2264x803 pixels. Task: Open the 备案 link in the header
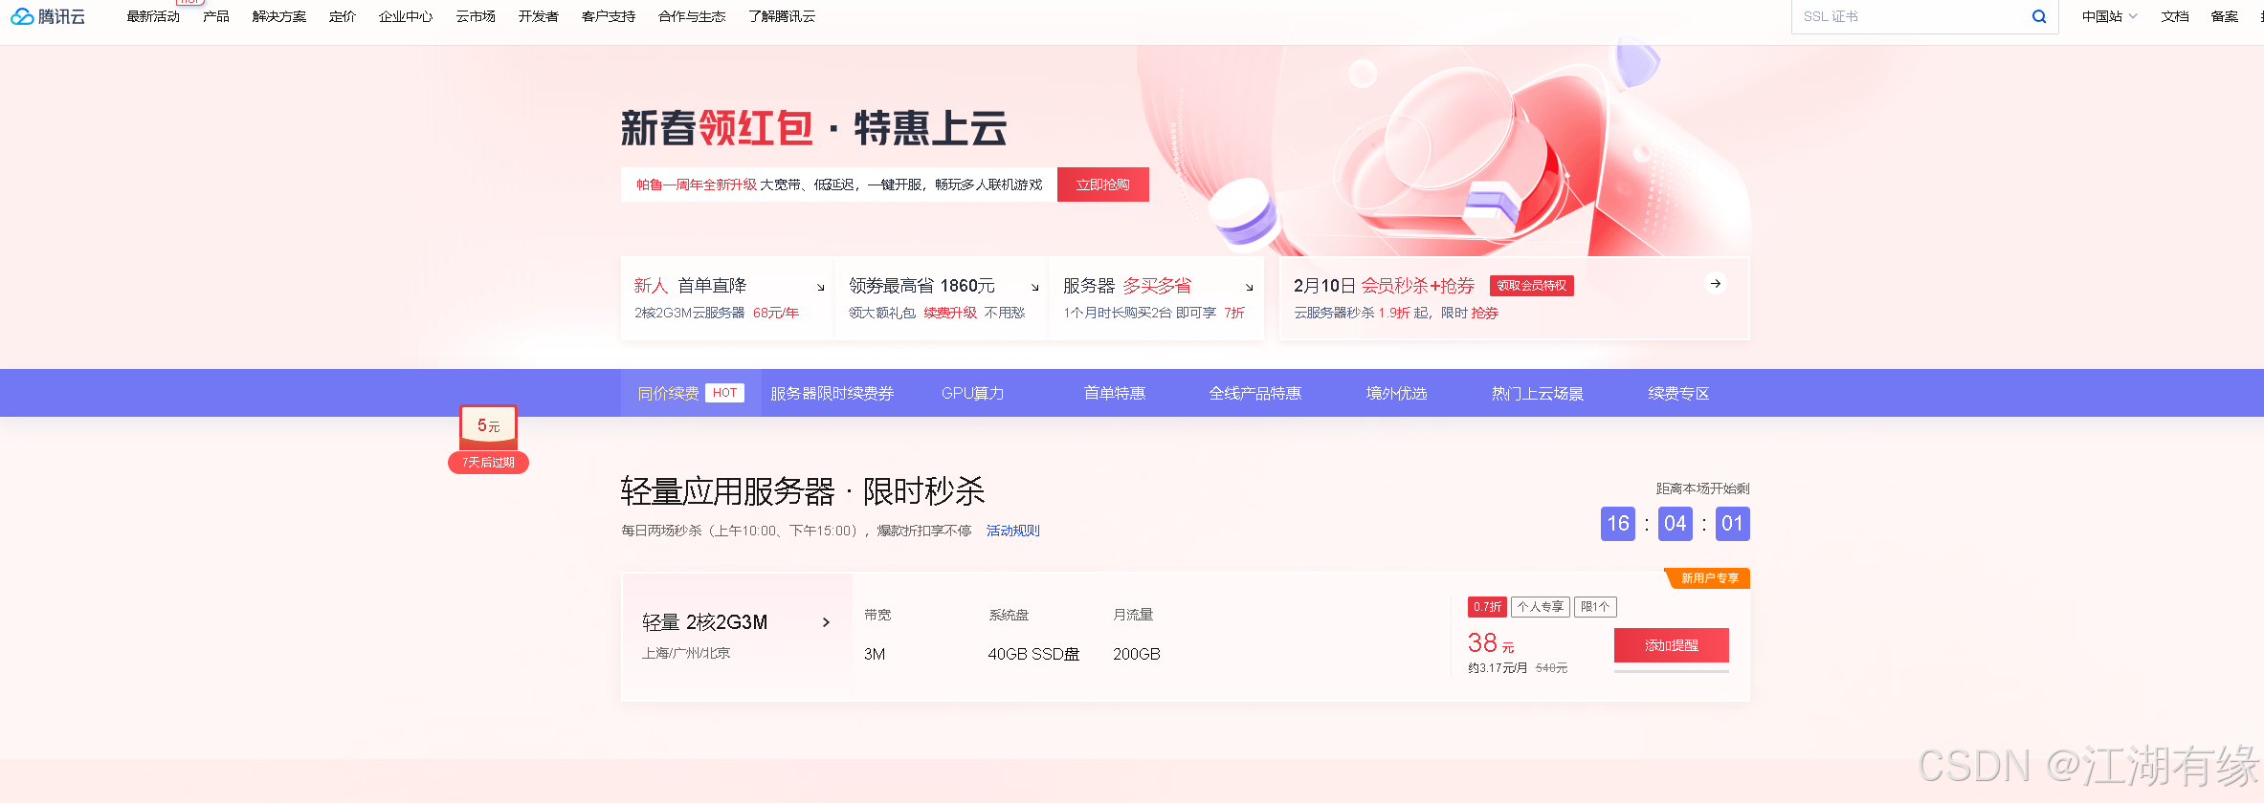point(2225,16)
